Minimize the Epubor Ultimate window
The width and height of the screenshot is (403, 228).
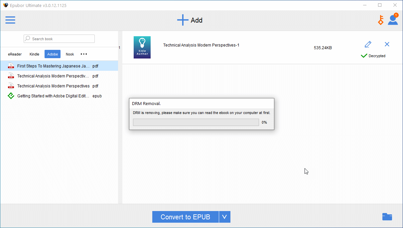tap(365, 5)
